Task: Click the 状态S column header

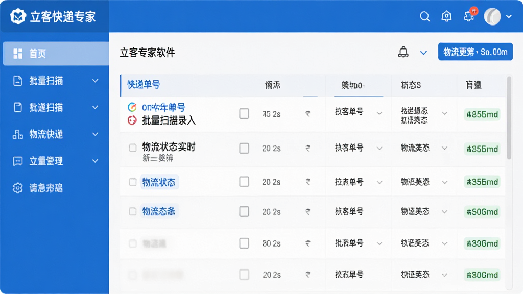Action: (411, 85)
